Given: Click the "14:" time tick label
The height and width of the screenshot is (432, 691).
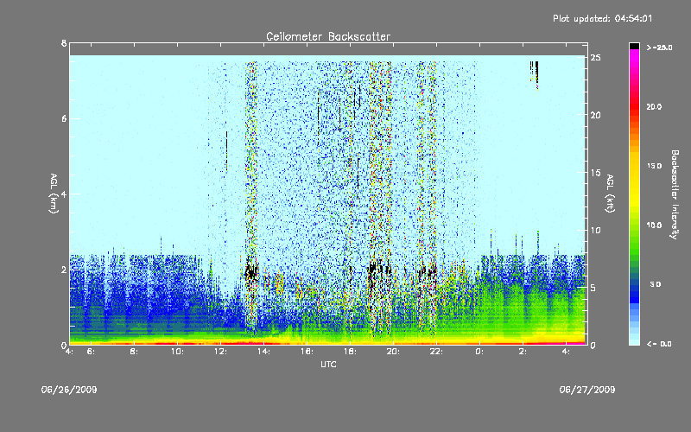Looking at the screenshot, I should [x=263, y=352].
